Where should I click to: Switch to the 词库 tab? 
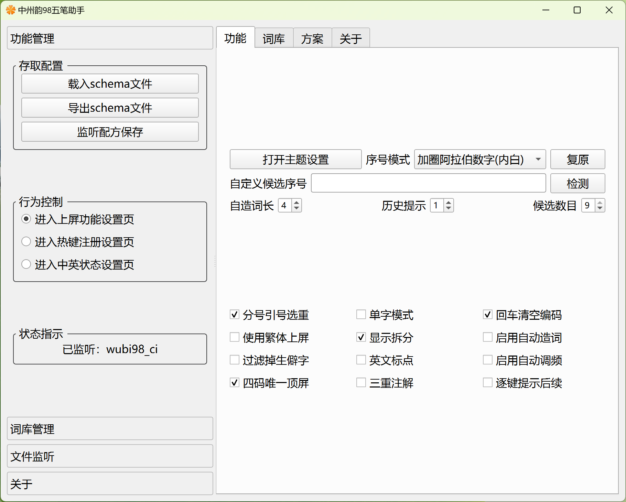[274, 39]
